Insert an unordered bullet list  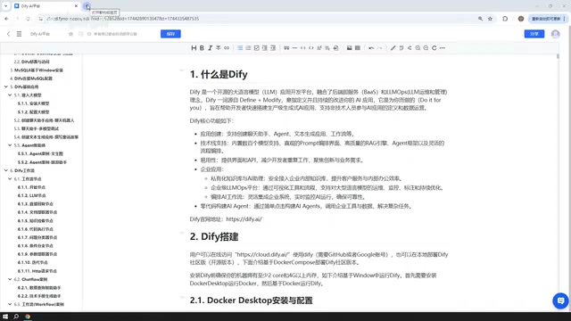pos(240,48)
